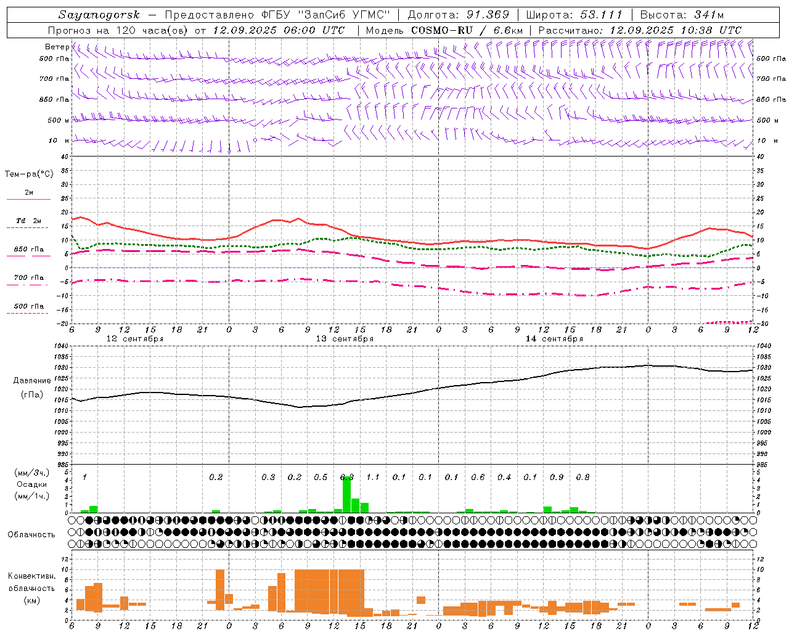Click the Sayanogorsk station title
Image resolution: width=789 pixels, height=631 pixels.
[x=99, y=15]
